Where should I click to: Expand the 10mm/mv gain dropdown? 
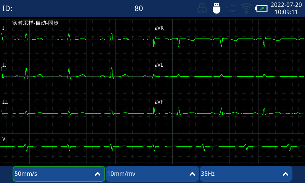coord(152,174)
